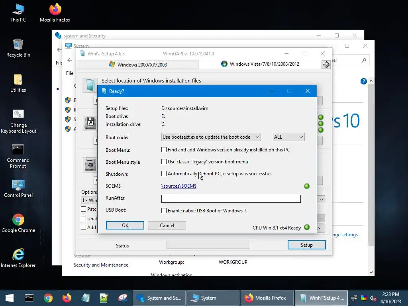Click the Setup button in WinNTSetup

[x=306, y=245]
